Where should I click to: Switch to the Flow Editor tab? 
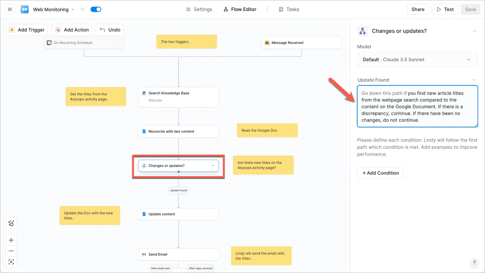coord(239,9)
